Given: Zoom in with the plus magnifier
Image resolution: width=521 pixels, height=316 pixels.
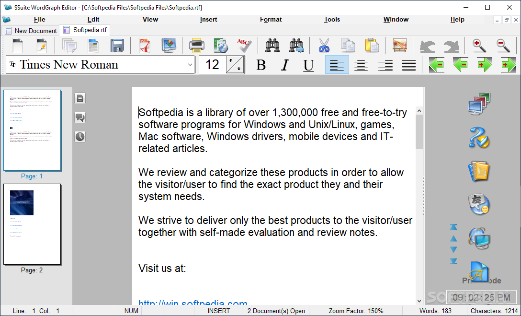Looking at the screenshot, I should pyautogui.click(x=479, y=46).
